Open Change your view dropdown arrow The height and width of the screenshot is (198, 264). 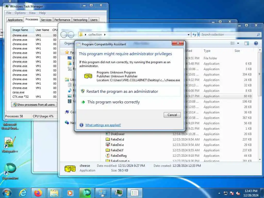pos(238,43)
